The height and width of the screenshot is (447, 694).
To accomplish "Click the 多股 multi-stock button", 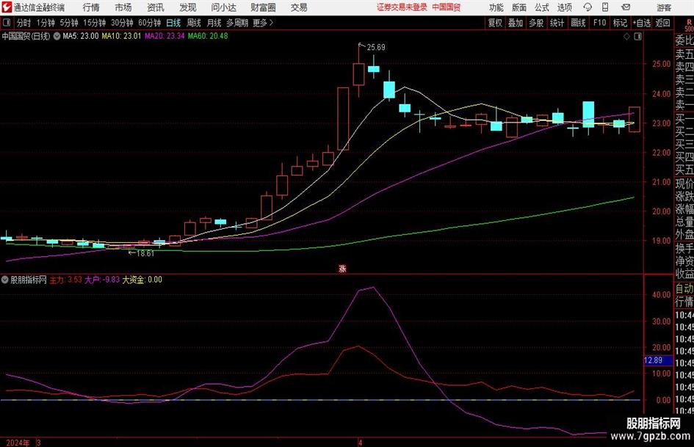I will coord(536,23).
